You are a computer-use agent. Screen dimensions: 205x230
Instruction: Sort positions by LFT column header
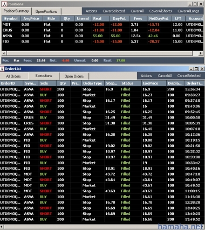pos(178,18)
